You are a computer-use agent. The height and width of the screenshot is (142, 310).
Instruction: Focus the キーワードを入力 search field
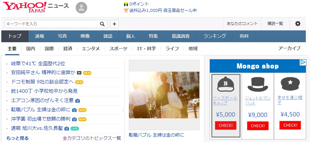point(51,24)
